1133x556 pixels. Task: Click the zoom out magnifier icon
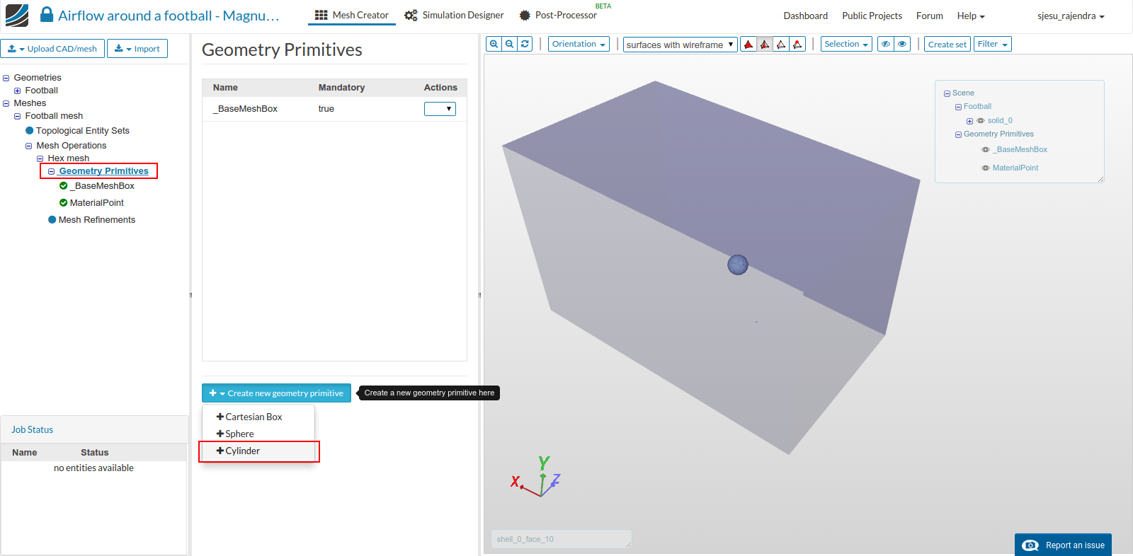(x=509, y=44)
